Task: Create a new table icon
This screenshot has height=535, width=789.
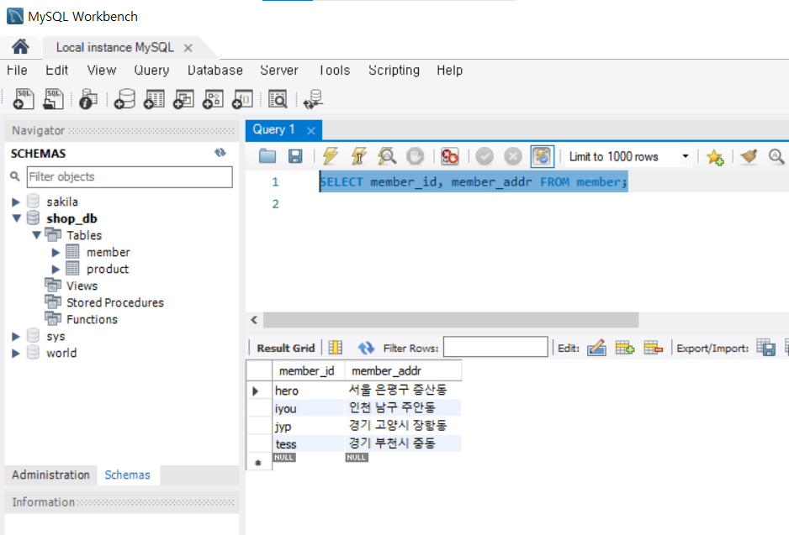Action: coord(154,99)
